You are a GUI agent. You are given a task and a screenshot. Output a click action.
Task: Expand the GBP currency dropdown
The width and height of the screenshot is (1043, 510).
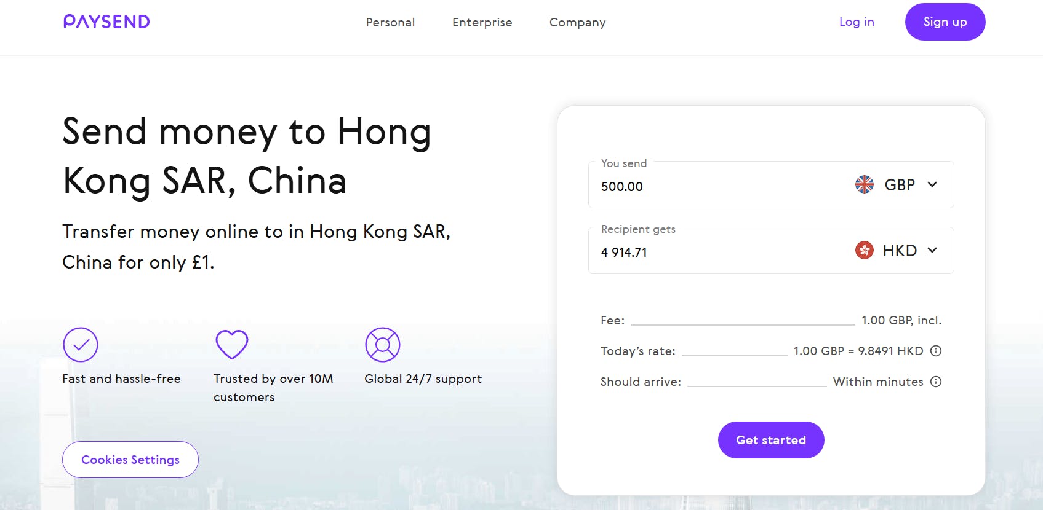(932, 184)
